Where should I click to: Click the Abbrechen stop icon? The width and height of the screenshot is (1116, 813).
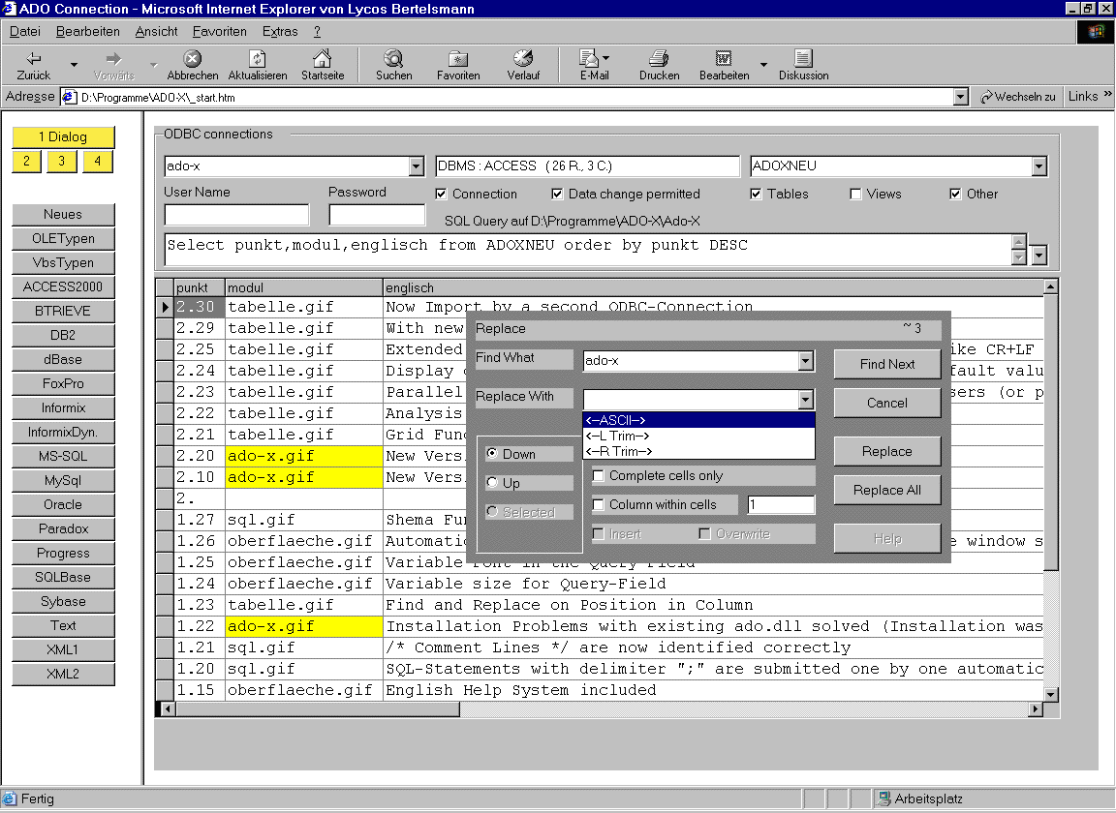click(192, 58)
